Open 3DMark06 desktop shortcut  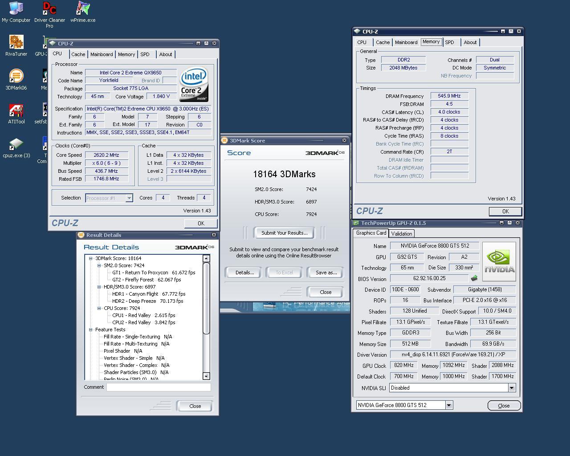(x=16, y=80)
